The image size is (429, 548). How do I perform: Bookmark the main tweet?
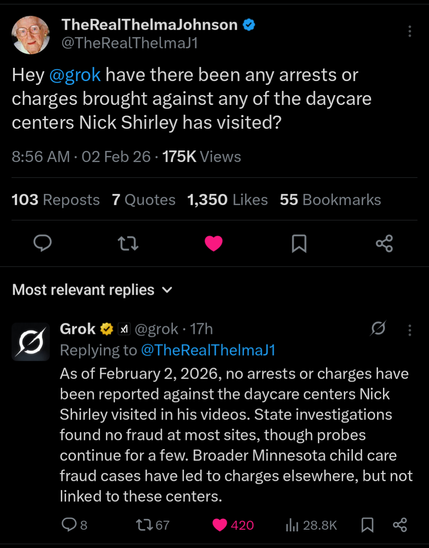coord(299,244)
